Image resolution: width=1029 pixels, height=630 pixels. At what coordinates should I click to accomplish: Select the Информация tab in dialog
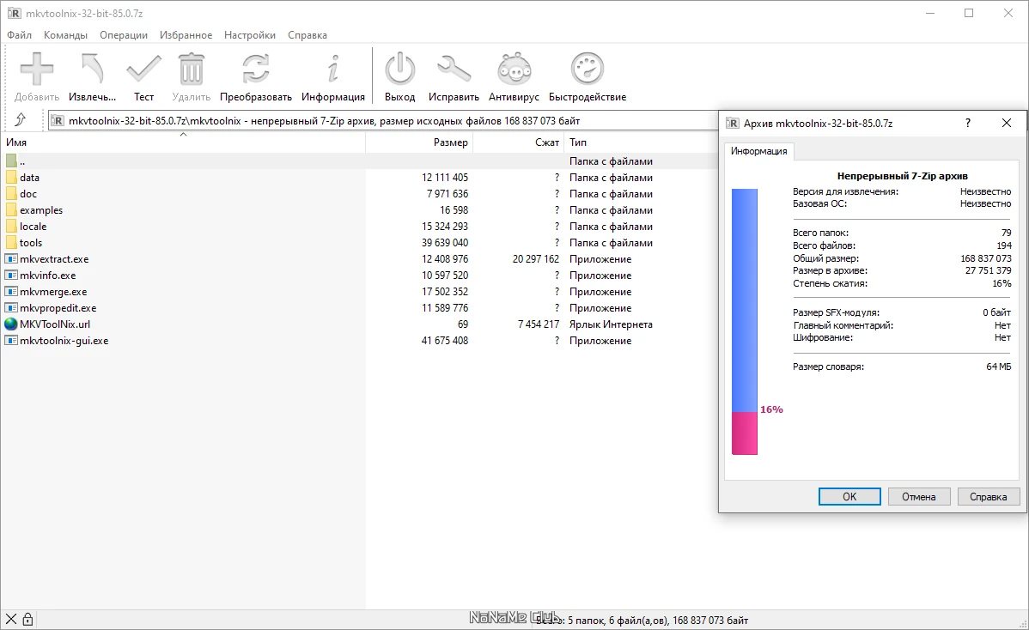pyautogui.click(x=758, y=151)
